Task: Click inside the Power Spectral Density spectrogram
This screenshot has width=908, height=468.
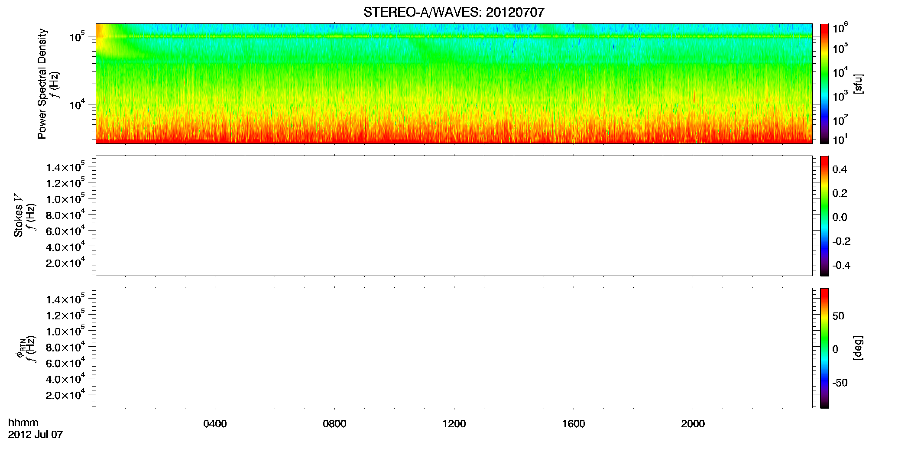Action: coord(454,83)
